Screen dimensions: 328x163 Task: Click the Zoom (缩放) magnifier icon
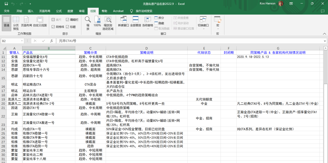pyautogui.click(x=88, y=20)
